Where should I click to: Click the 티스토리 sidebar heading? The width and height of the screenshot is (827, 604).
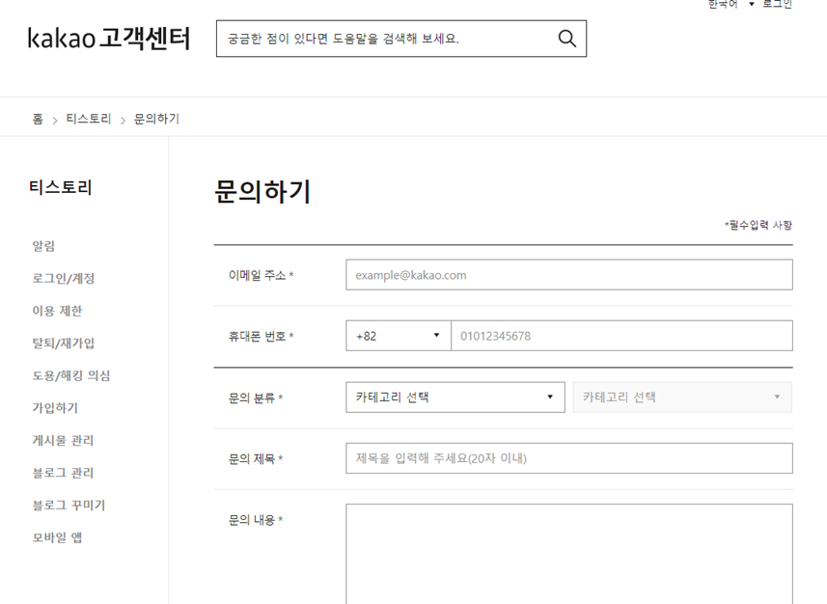61,187
